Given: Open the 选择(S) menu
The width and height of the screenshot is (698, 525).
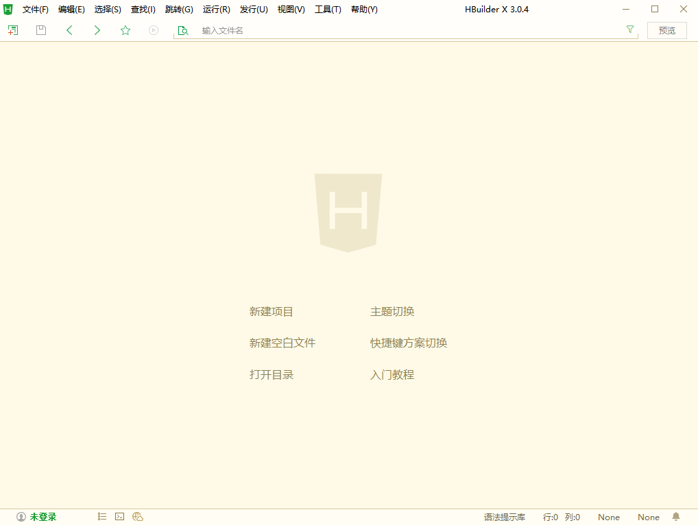Looking at the screenshot, I should [x=108, y=10].
